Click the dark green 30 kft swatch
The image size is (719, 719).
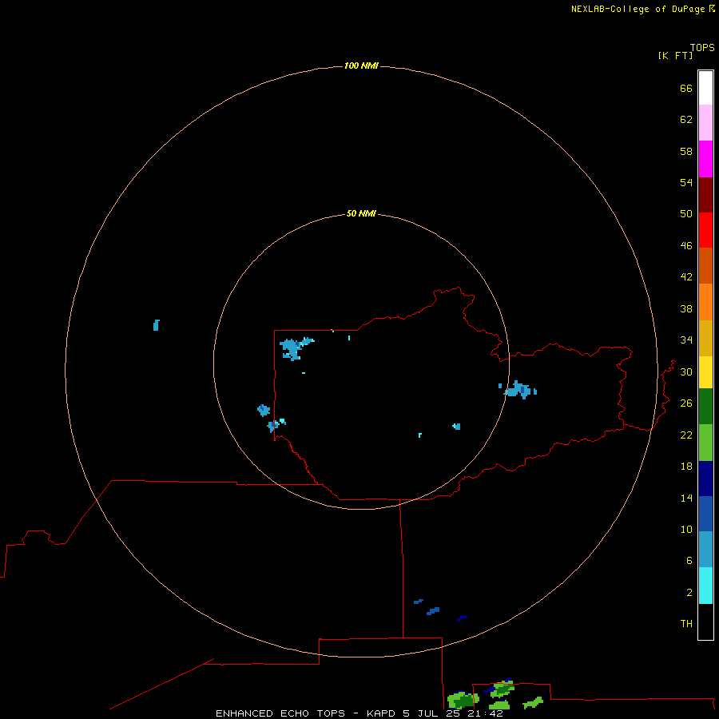[x=705, y=407]
